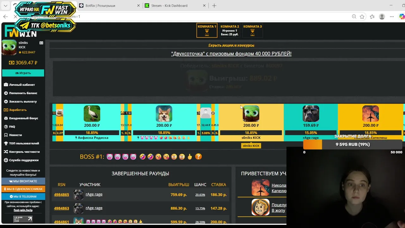Select the КОМНАТА 1 room tab
405x228 pixels.
pos(207,30)
